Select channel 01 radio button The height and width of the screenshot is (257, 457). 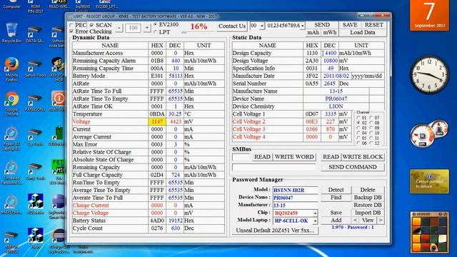pyautogui.click(x=358, y=118)
